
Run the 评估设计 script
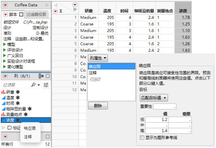[x=4, y=50]
